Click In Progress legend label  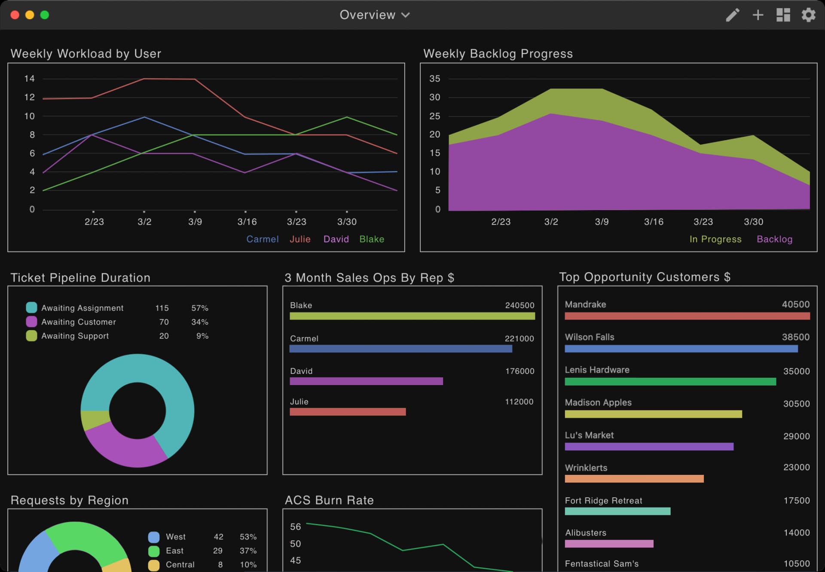[x=715, y=239]
